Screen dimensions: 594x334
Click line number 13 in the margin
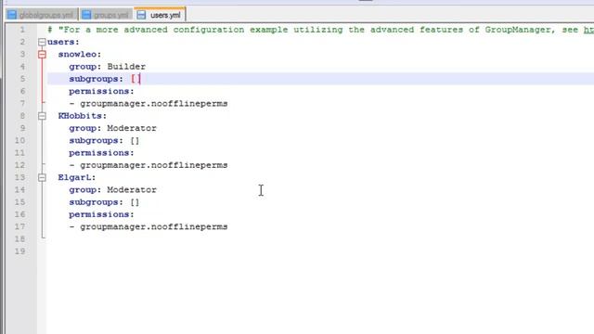[x=19, y=177]
